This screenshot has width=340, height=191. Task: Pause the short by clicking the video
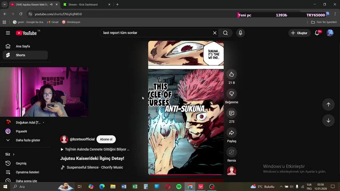coord(186,108)
